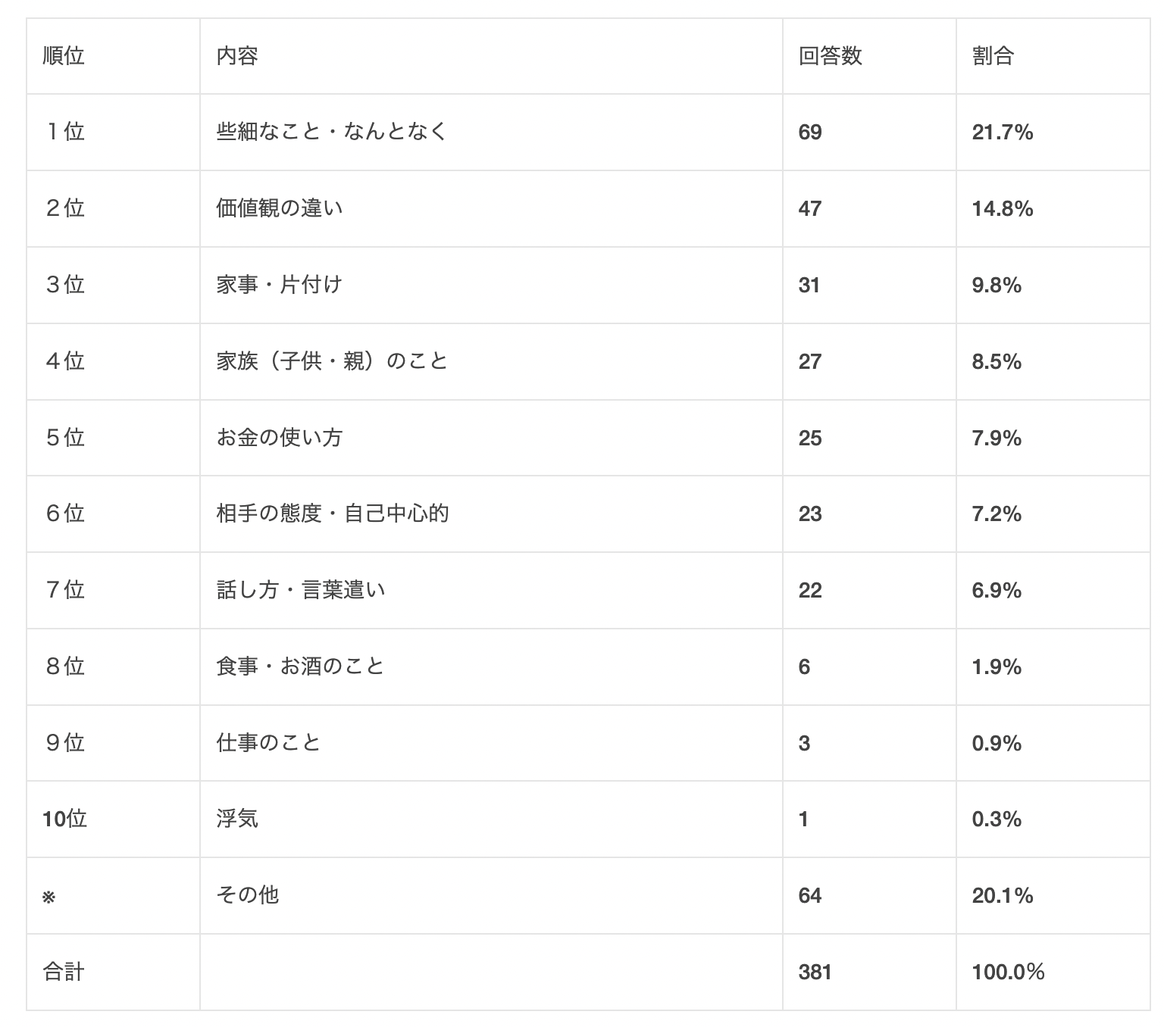Select the 話し方・言葉遣い cell
The height and width of the screenshot is (1027, 1164).
pos(301,590)
